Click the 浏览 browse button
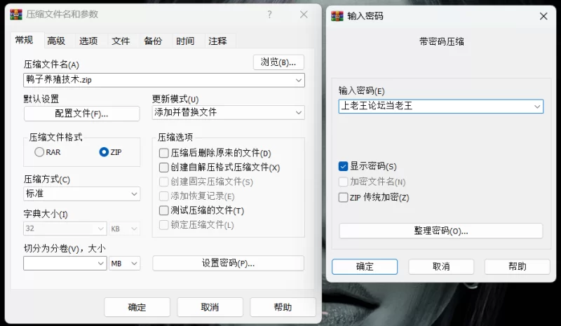The height and width of the screenshot is (326, 561). 278,62
